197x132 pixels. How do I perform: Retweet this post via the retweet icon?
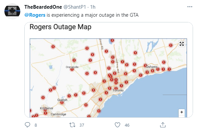[x=72, y=125]
